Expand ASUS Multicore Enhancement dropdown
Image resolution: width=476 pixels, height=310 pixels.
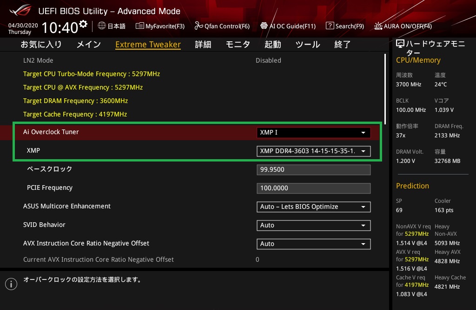pos(313,207)
